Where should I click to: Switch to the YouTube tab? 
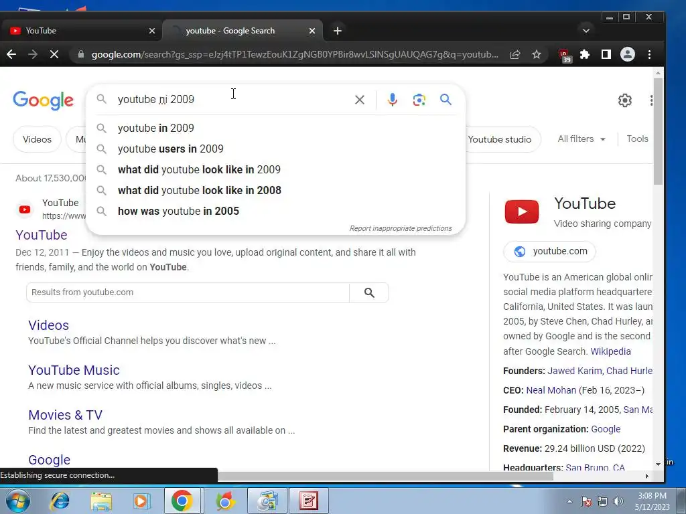(81, 31)
